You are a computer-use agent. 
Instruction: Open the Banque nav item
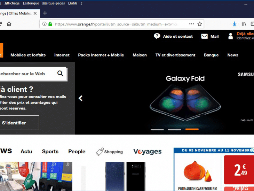[x=211, y=55]
